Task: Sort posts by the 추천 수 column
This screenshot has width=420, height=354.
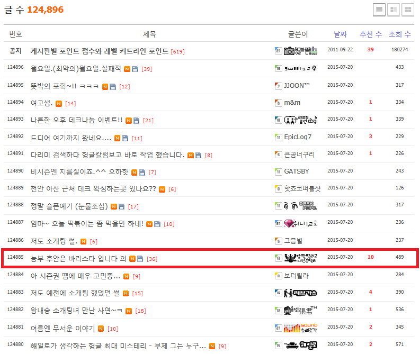Action: (x=370, y=34)
